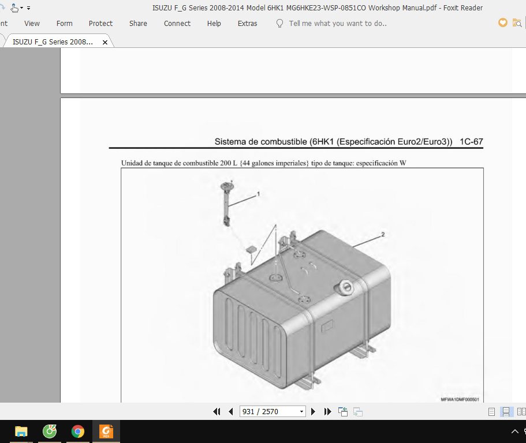Open the Form ribbon tab
526x443 pixels.
tap(65, 24)
